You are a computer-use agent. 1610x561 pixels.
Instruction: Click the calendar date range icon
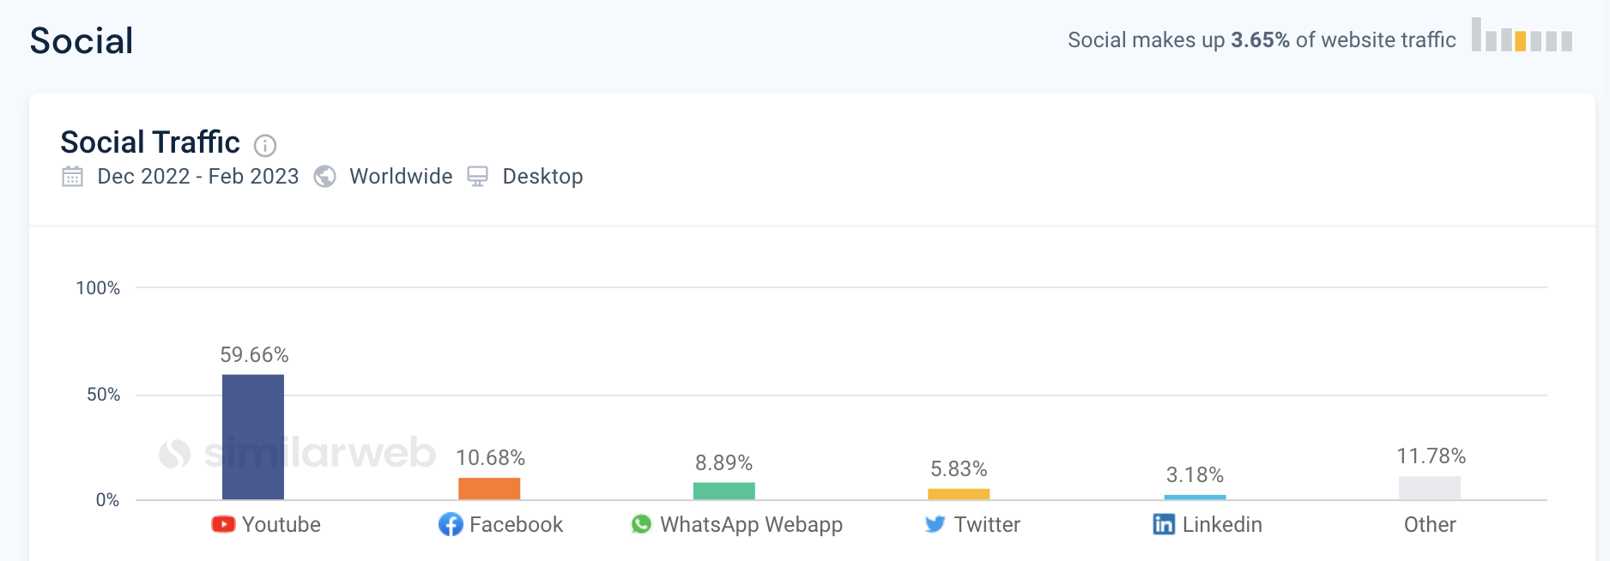pyautogui.click(x=73, y=177)
